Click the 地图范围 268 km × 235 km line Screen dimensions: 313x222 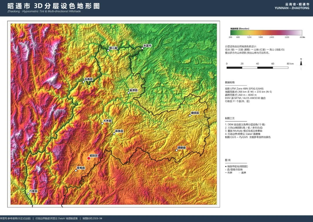[248, 92]
